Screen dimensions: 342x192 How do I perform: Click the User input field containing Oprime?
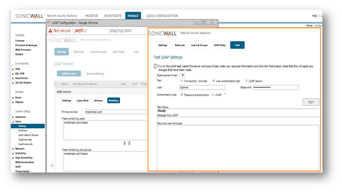tap(202, 87)
